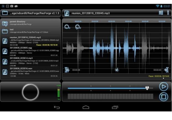
Task: Tap the WAV file icon for 20120830_023516
Action: (5, 72)
